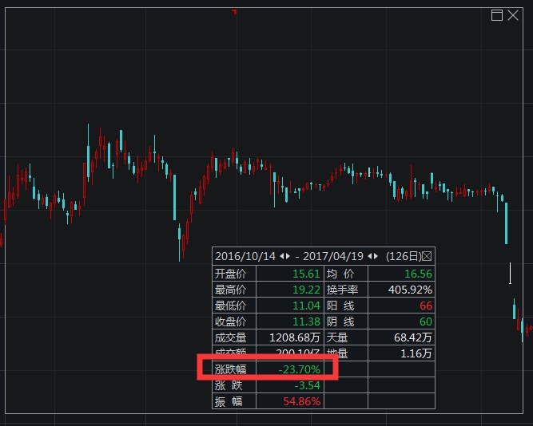
Task: Click the 阴线 count 60
Action: point(426,321)
